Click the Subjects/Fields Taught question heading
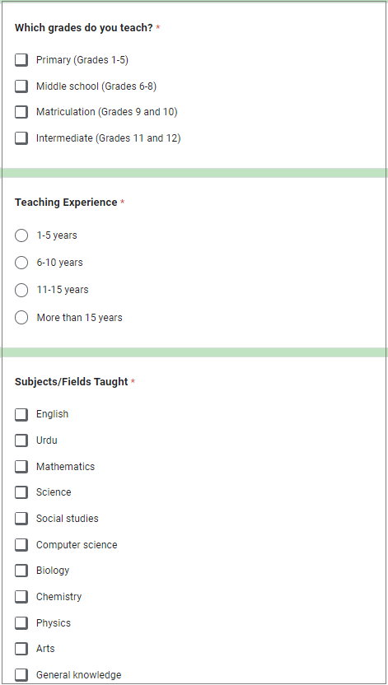This screenshot has height=685, width=388. click(x=71, y=382)
